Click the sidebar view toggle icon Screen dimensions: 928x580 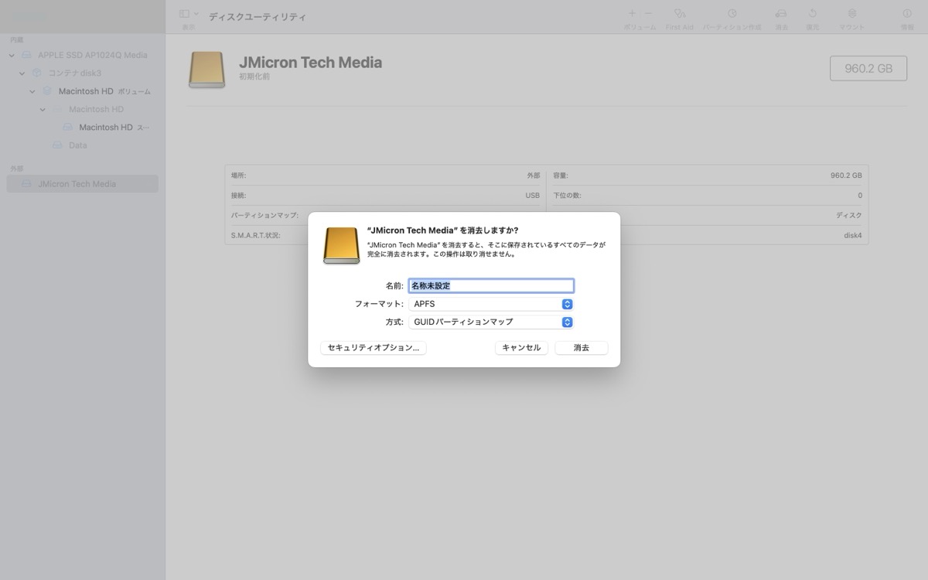184,14
